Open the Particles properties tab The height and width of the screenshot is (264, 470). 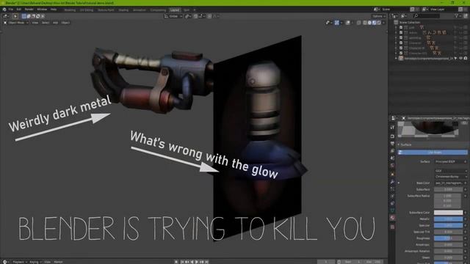[x=392, y=189]
